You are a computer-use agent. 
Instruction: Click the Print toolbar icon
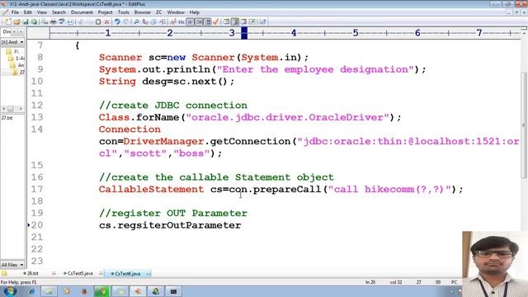pos(53,22)
